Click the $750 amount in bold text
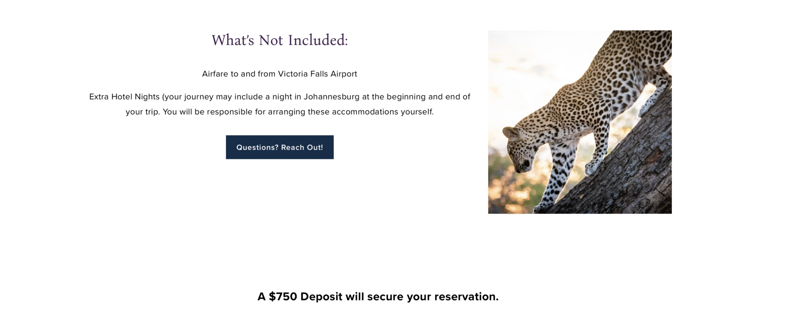The image size is (792, 326). pos(283,297)
